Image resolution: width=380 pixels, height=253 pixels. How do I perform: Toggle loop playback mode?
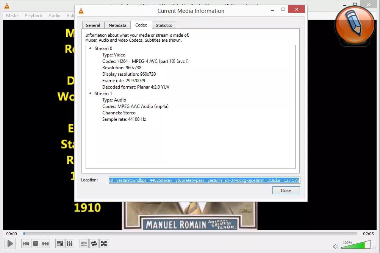94,244
